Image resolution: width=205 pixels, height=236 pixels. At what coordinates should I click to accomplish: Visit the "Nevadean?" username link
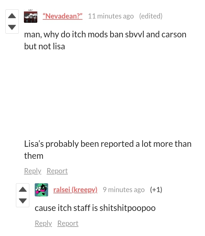(62, 16)
